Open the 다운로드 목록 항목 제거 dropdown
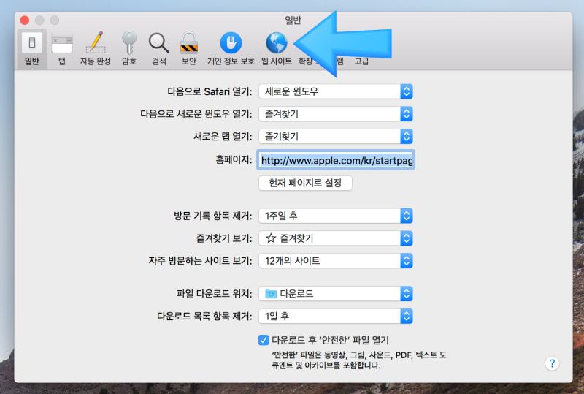 click(x=336, y=316)
